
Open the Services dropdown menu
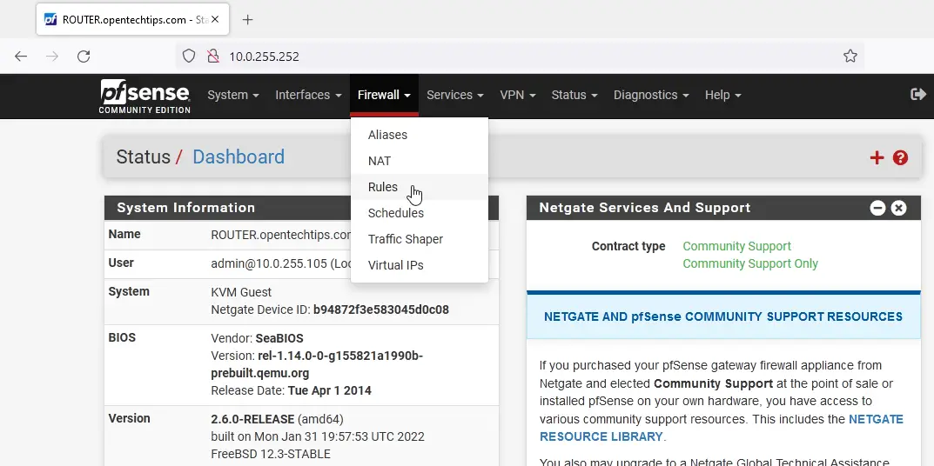point(455,95)
